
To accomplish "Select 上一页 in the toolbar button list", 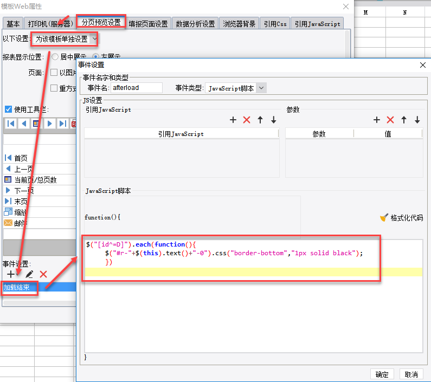I will (x=40, y=169).
